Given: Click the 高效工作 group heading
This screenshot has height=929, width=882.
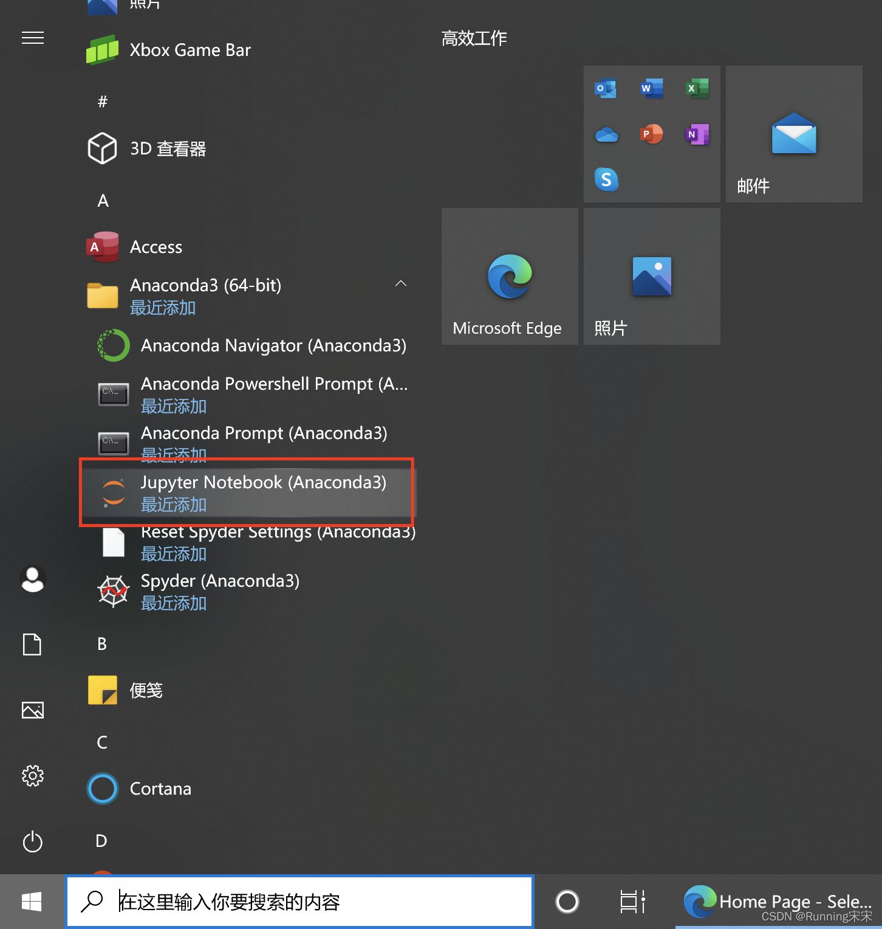Looking at the screenshot, I should (474, 38).
